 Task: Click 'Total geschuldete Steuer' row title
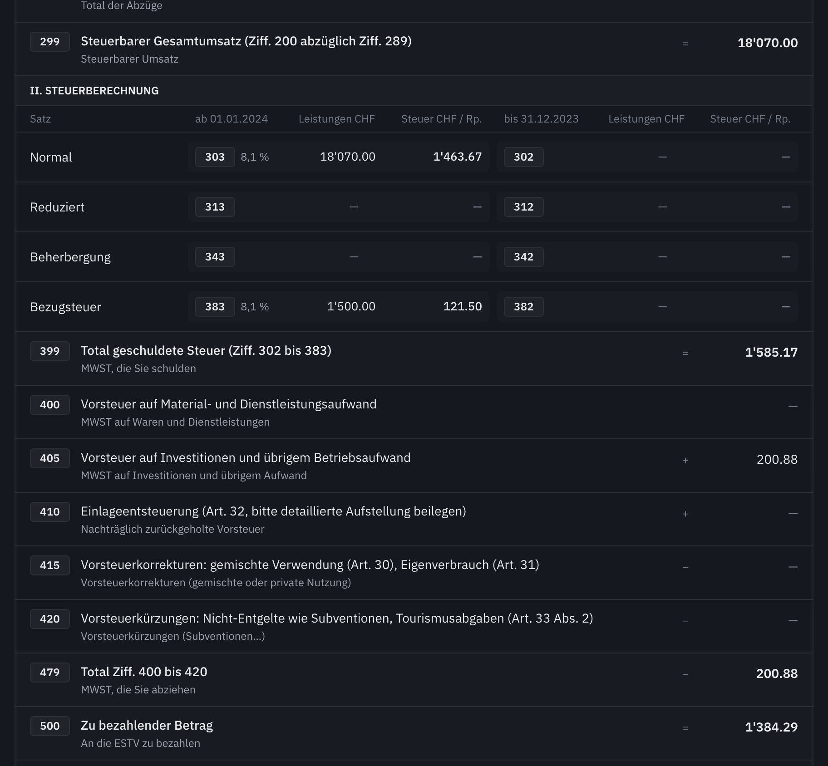tap(206, 351)
